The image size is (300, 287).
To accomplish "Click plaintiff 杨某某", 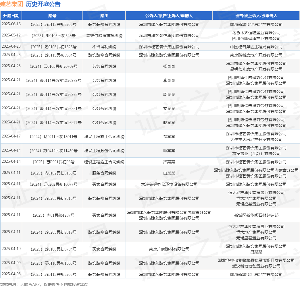I will (x=169, y=66).
